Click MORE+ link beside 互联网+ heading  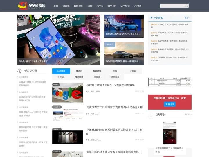(188, 115)
